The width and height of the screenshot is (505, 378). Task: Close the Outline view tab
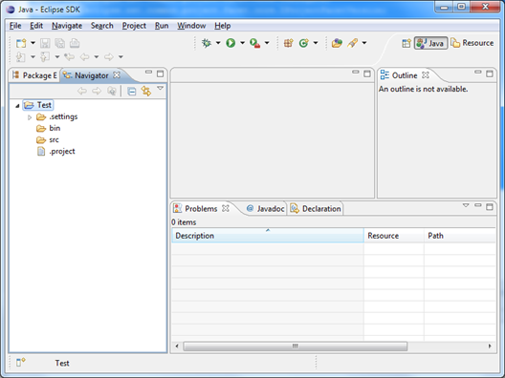pyautogui.click(x=426, y=74)
